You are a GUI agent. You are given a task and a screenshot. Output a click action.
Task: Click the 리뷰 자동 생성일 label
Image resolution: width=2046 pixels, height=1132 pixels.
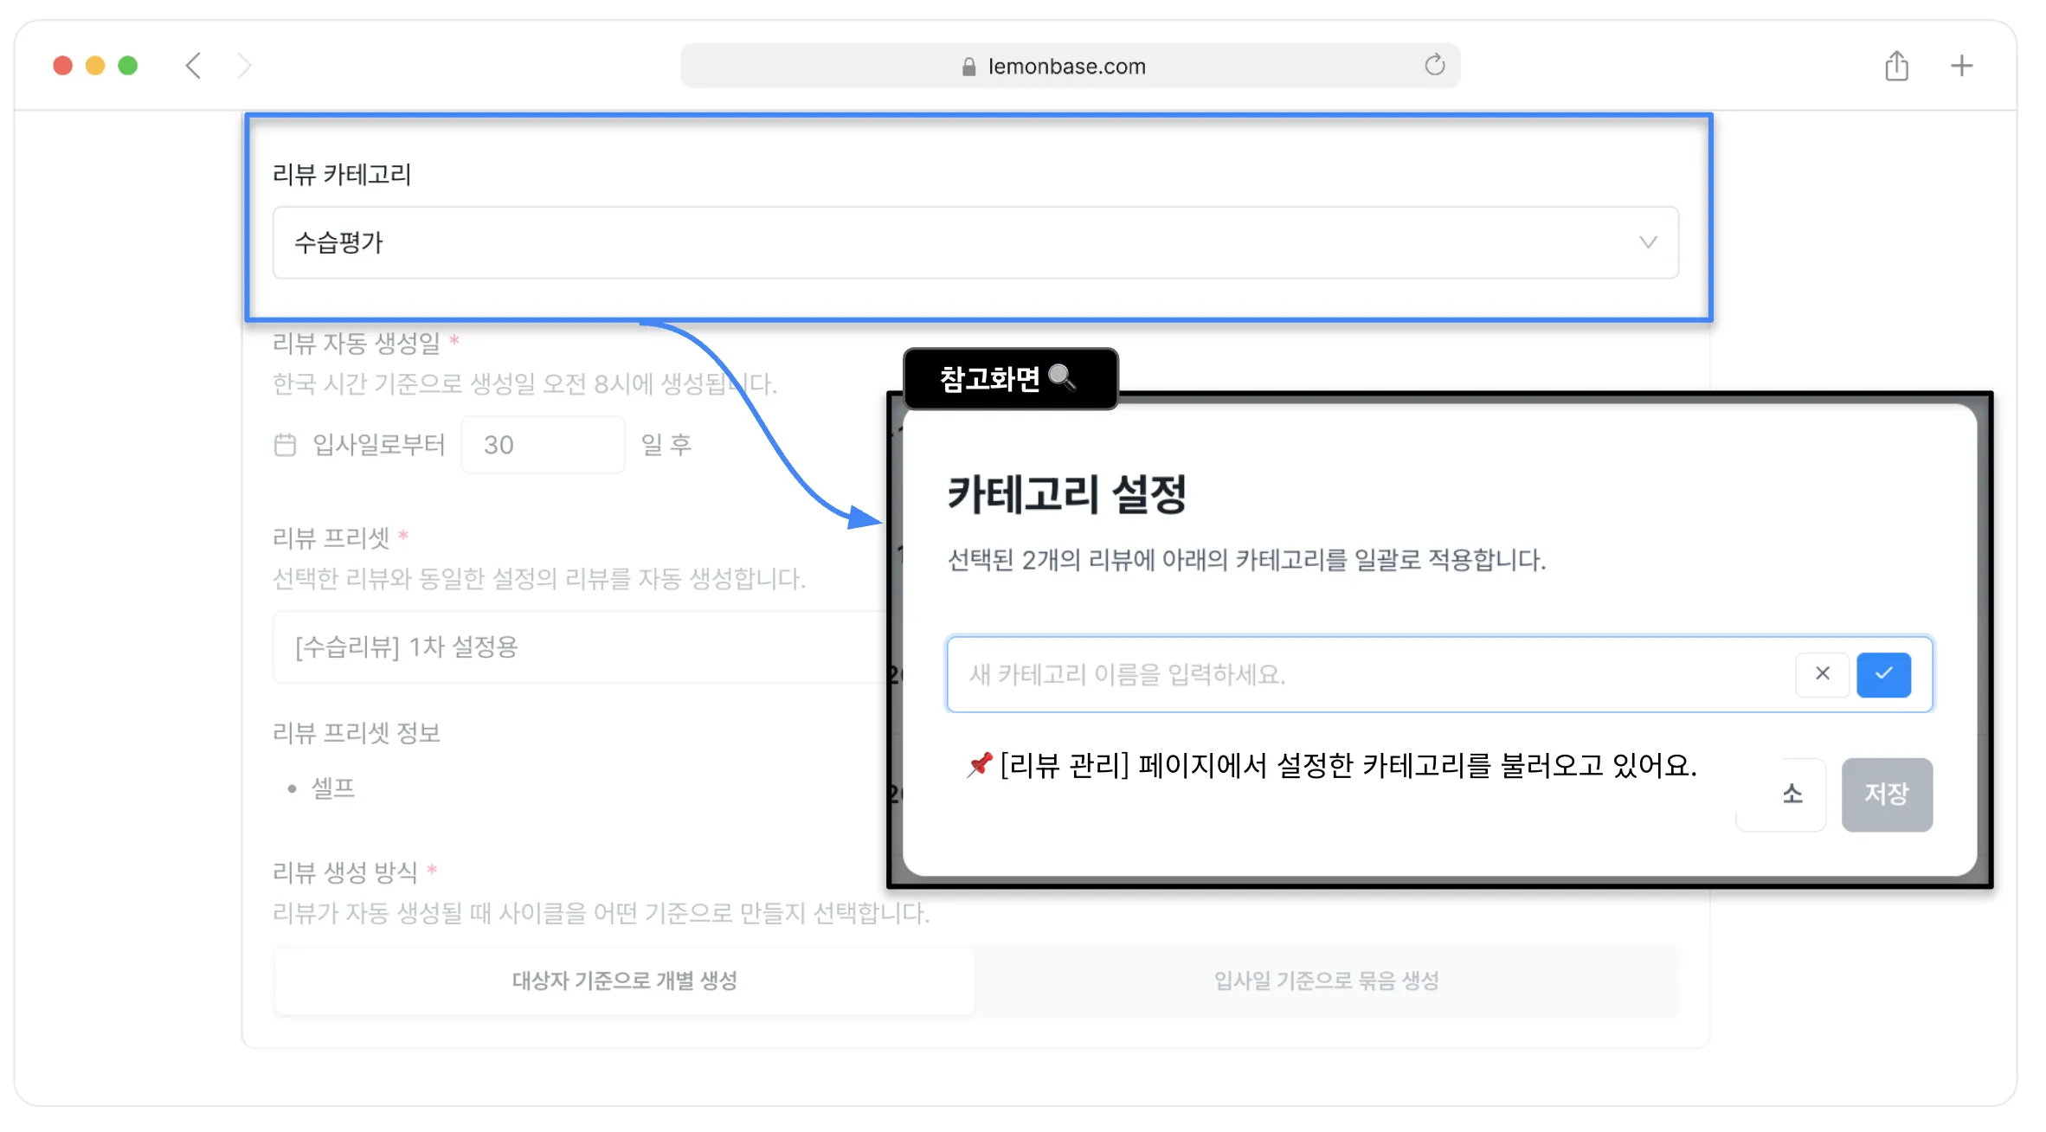pyautogui.click(x=356, y=344)
